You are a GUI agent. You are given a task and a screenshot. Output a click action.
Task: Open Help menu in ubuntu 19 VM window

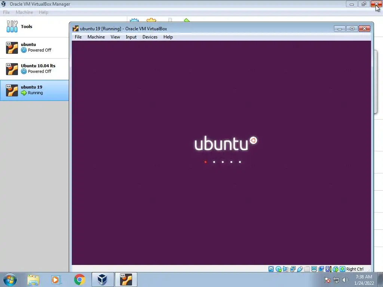click(168, 37)
